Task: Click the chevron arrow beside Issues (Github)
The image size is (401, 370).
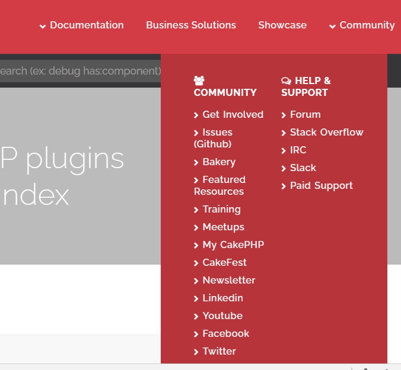Action: (x=196, y=133)
